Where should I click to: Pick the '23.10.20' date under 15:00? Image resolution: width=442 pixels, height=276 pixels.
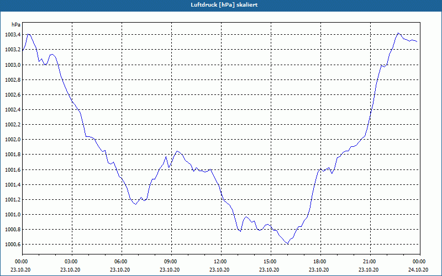point(269,269)
